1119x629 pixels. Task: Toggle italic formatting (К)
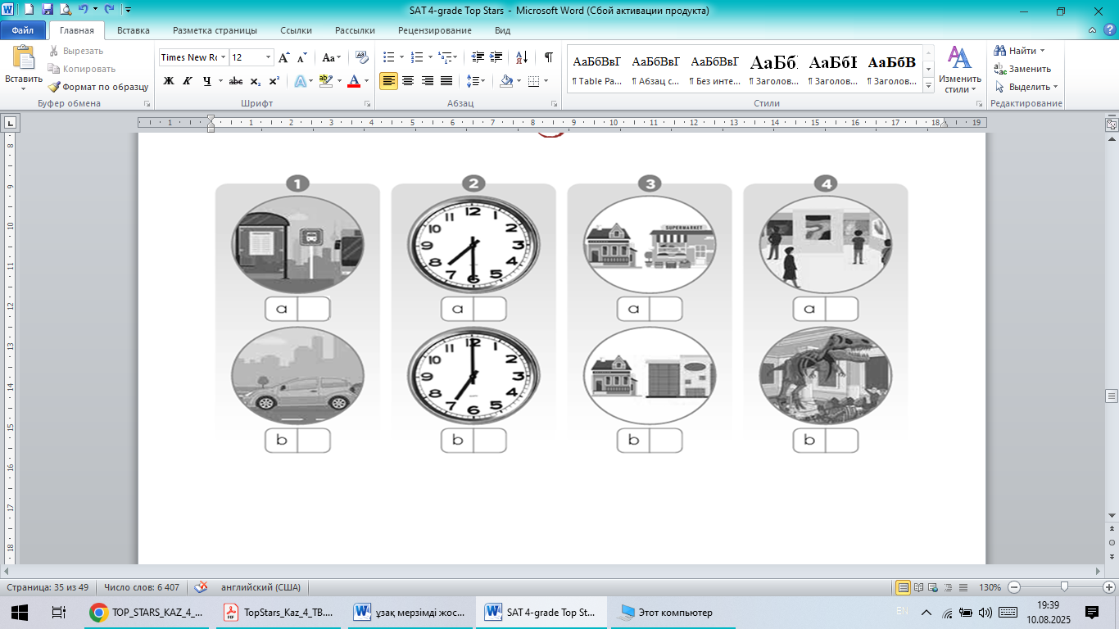[188, 81]
